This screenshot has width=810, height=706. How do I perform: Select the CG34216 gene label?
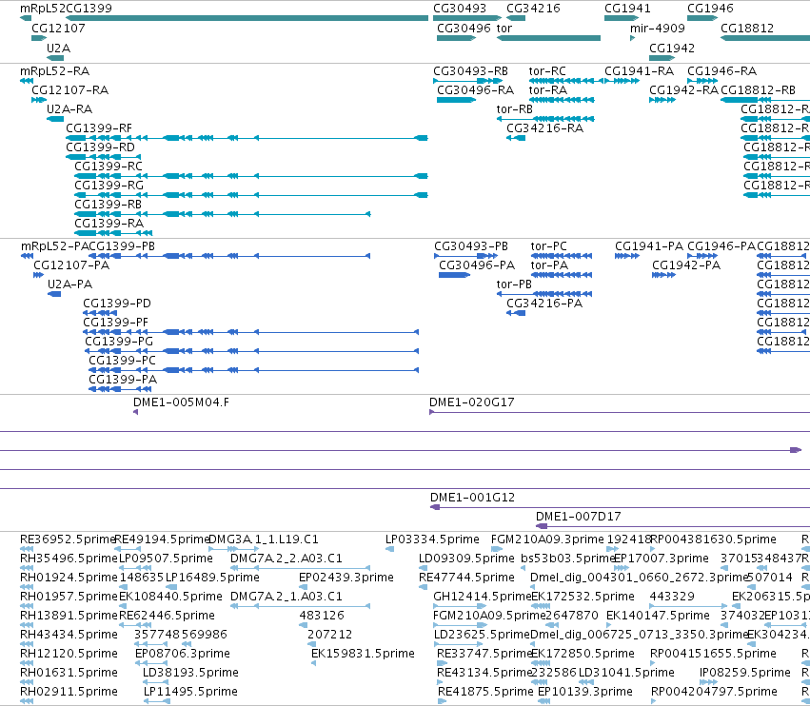(533, 9)
